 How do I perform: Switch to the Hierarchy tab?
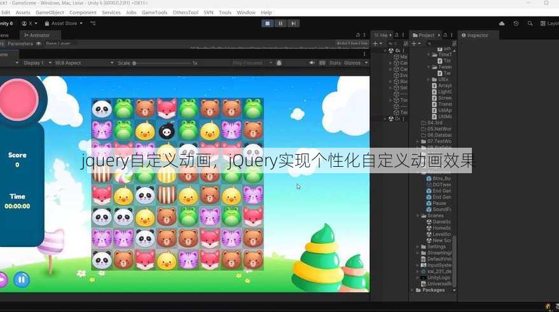coord(381,36)
